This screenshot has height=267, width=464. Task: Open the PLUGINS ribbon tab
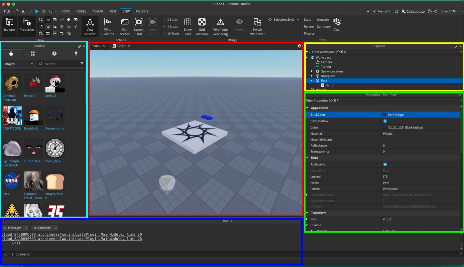point(142,11)
